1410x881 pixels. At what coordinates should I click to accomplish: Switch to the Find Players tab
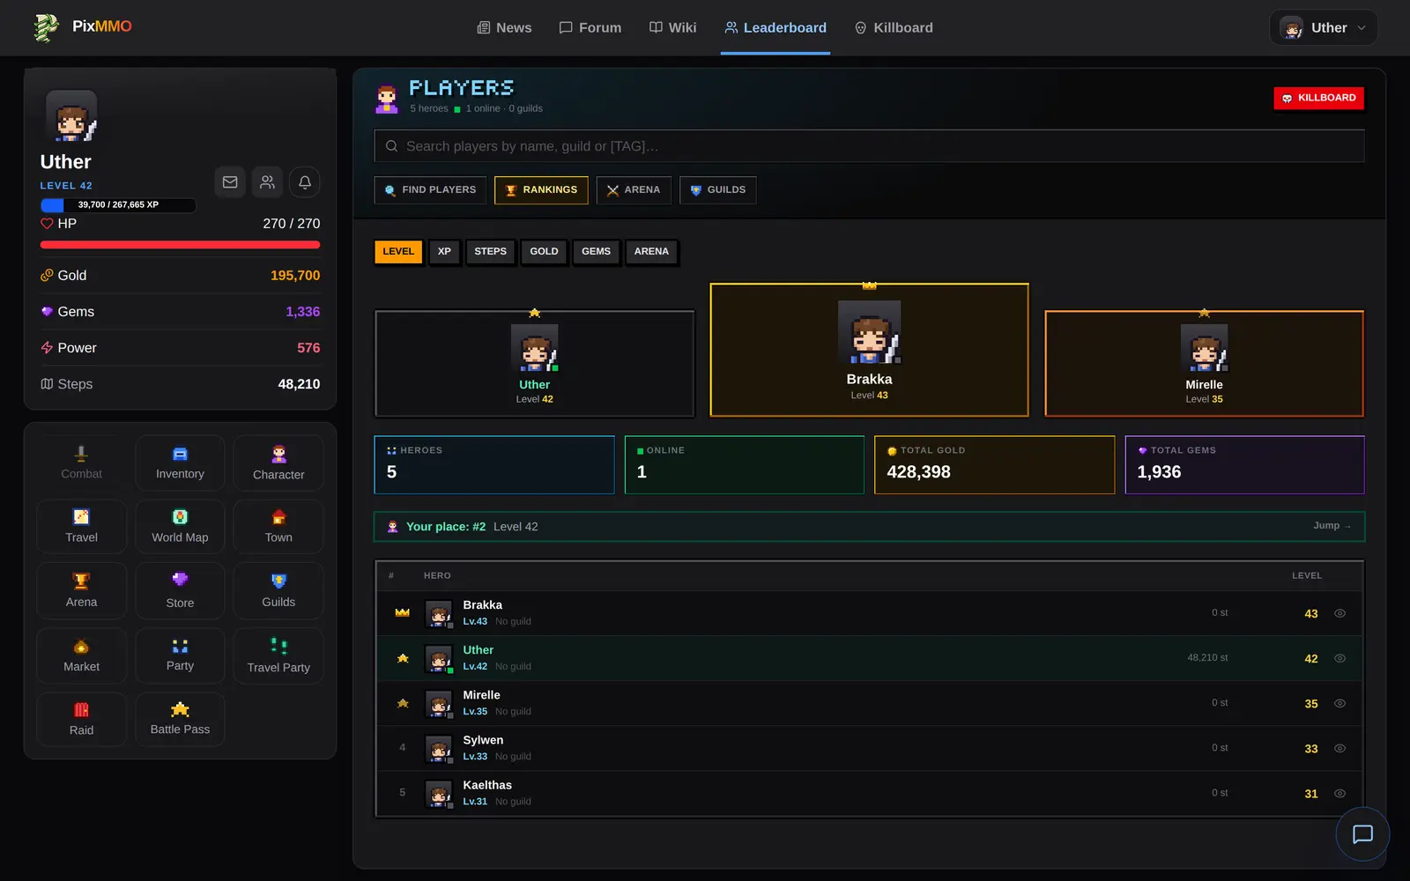pos(430,190)
